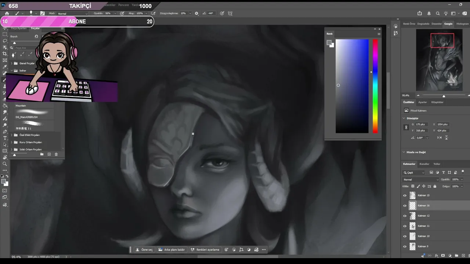Viewport: 470px width, 264px height.
Task: Open the Düzgünleştirme dropdown arrow
Action: pos(190,13)
